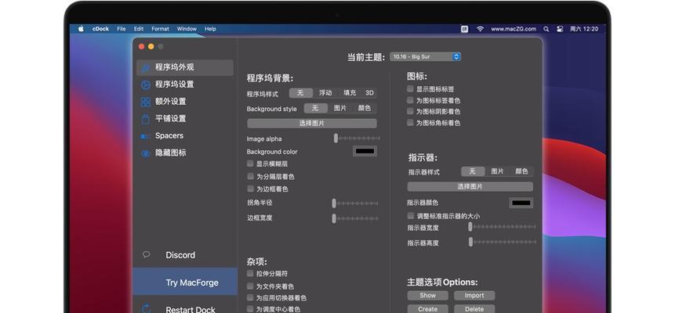Click the Wi-Fi status icon
675x313 pixels.
point(480,29)
